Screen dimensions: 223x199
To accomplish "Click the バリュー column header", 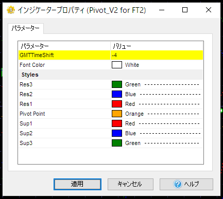I will click(157, 46).
